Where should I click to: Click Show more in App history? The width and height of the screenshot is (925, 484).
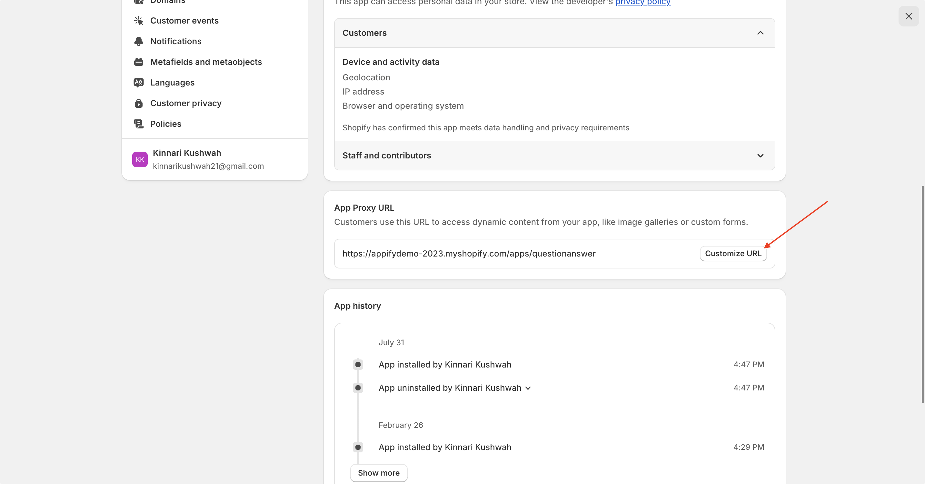pyautogui.click(x=378, y=473)
